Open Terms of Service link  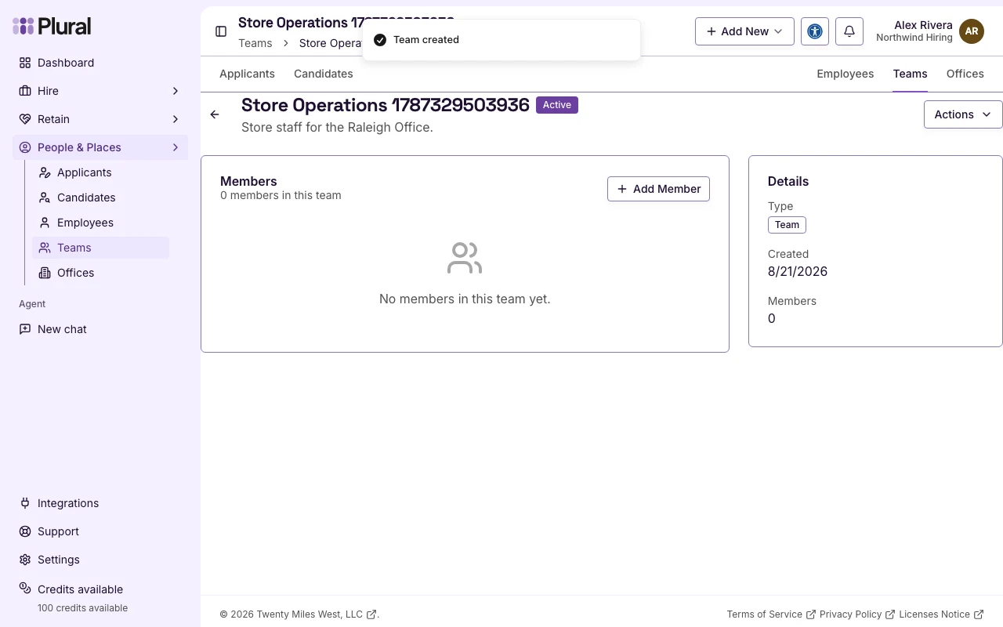click(x=771, y=614)
